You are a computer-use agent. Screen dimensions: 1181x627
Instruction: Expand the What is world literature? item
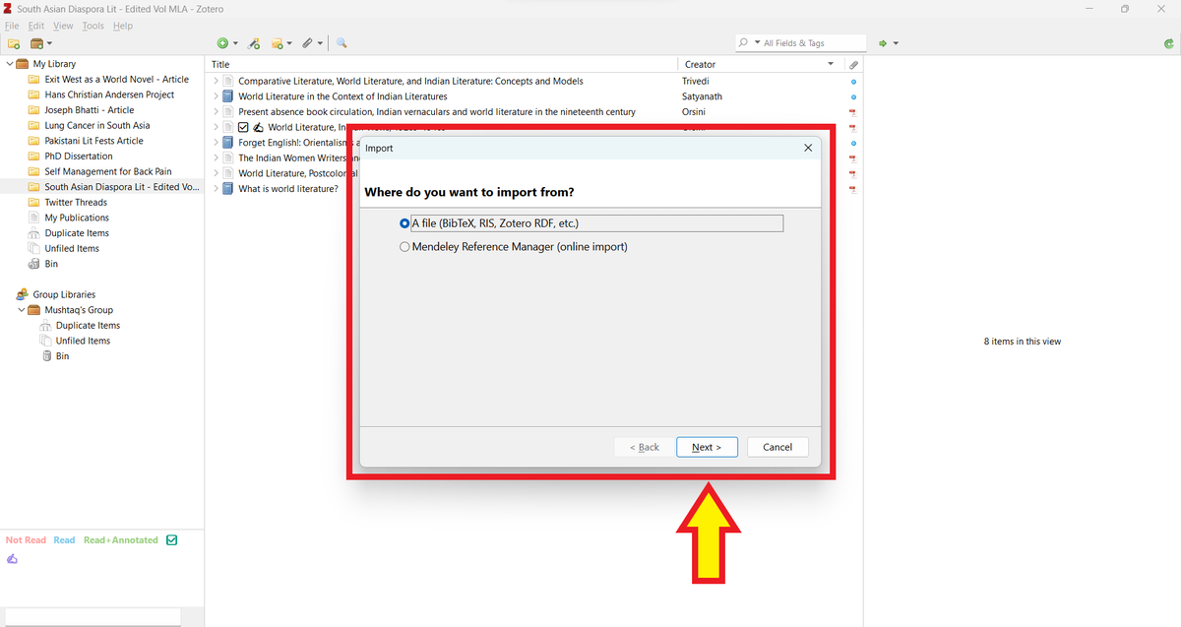(x=216, y=188)
